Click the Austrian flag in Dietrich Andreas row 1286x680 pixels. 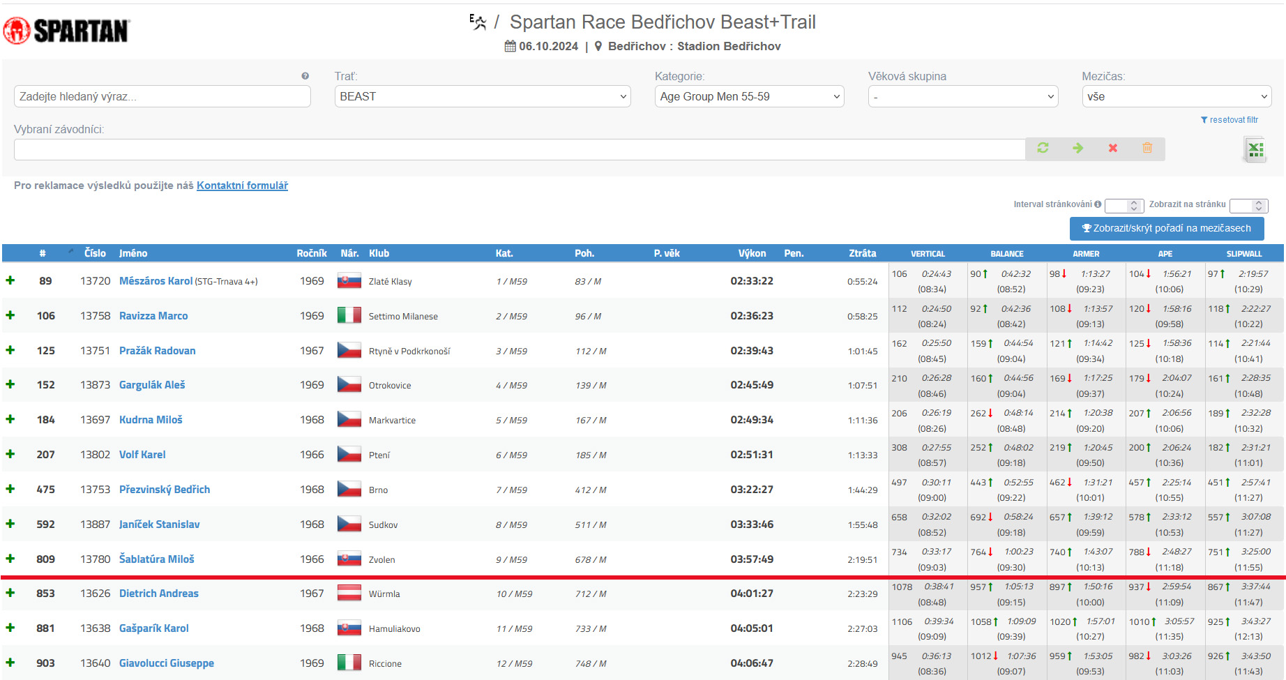click(349, 594)
